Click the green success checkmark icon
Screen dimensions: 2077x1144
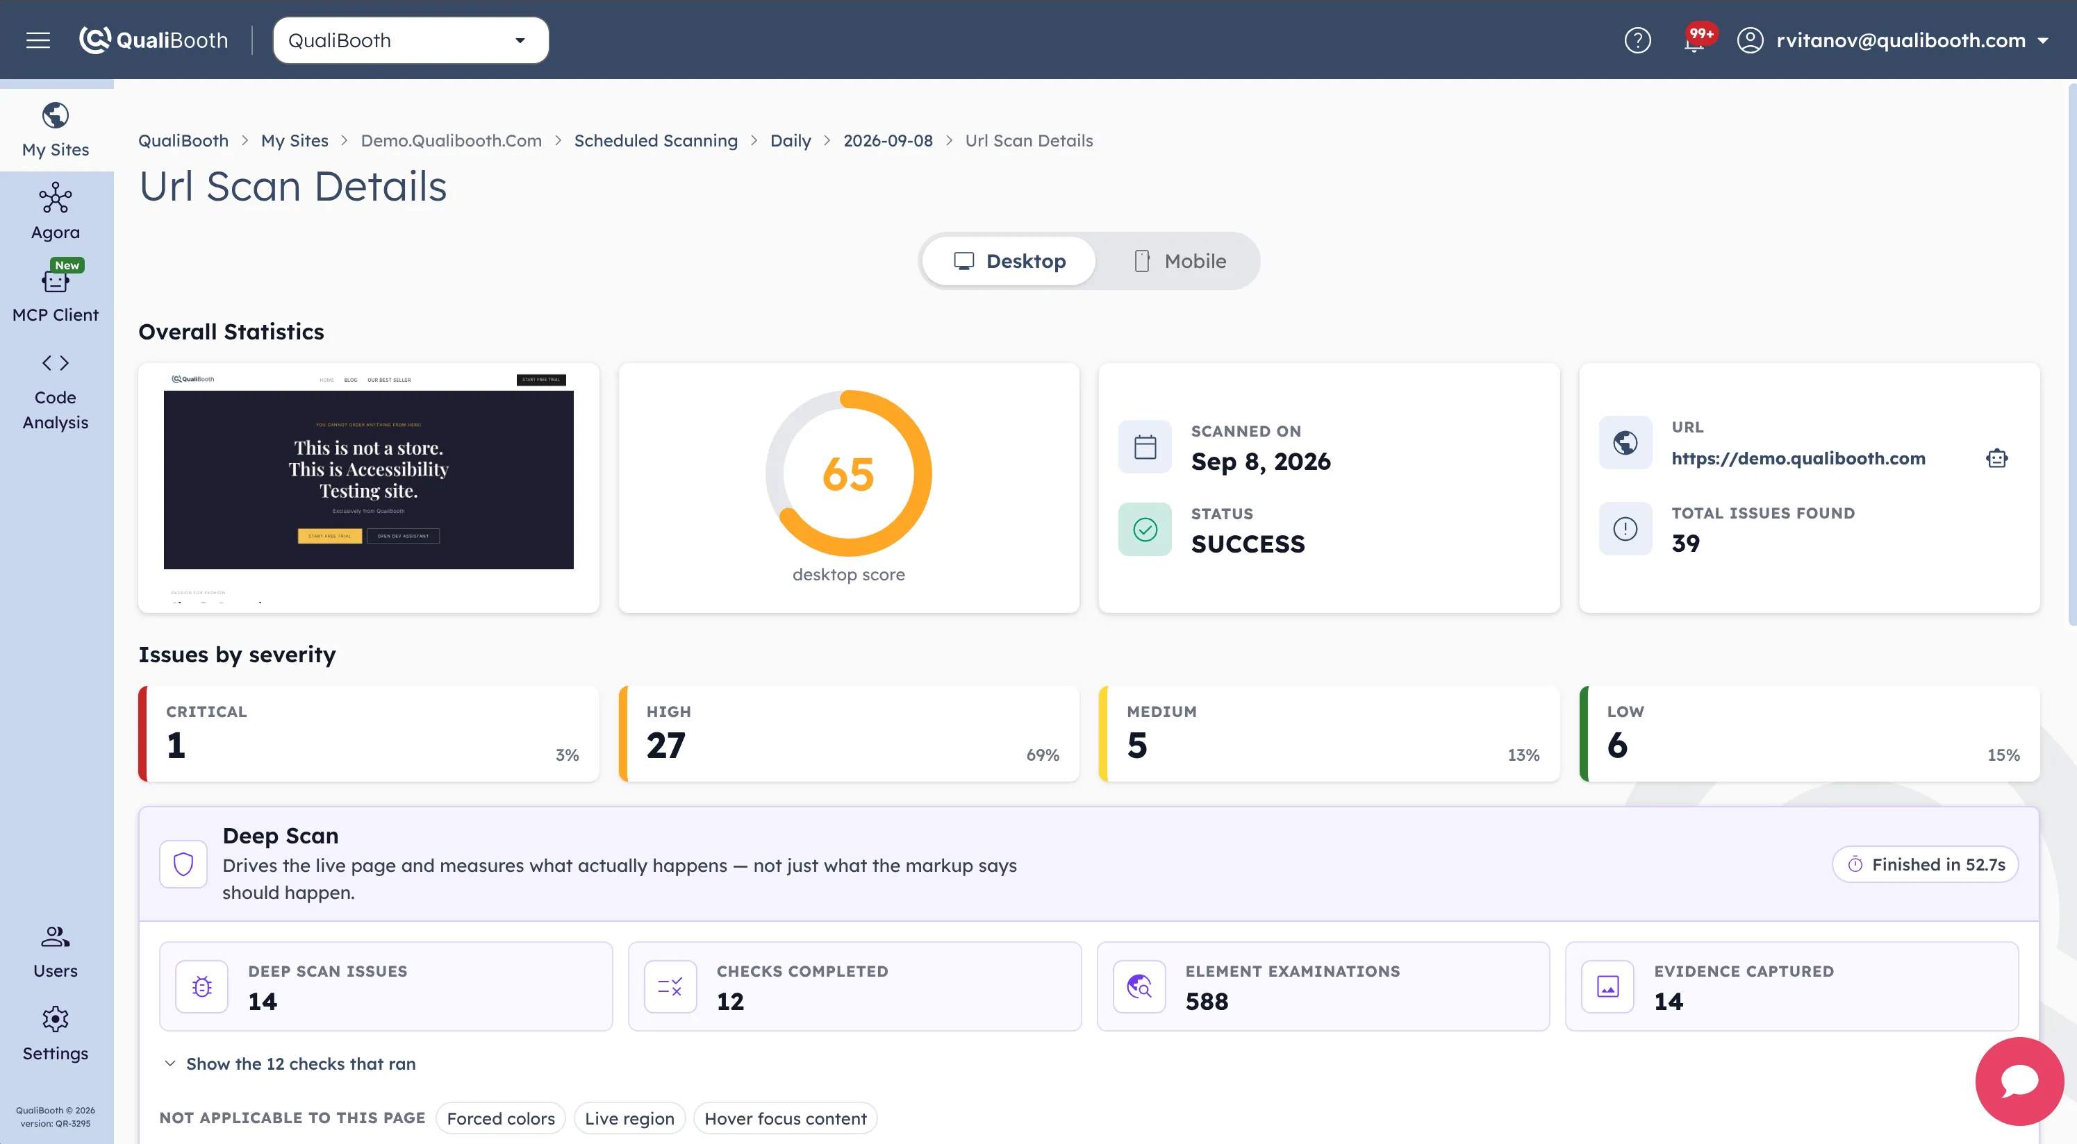1145,529
